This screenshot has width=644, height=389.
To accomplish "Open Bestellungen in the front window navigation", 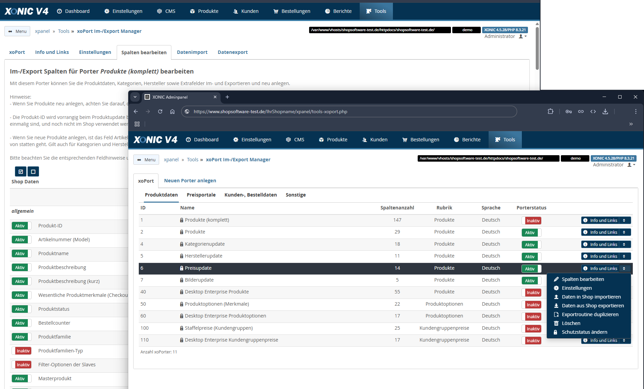I will pyautogui.click(x=421, y=140).
